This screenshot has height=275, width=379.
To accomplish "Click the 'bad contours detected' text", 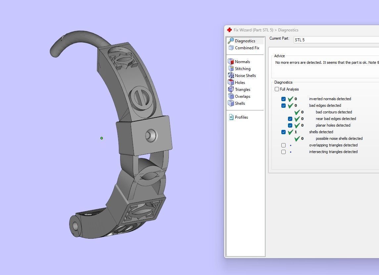I will [334, 112].
